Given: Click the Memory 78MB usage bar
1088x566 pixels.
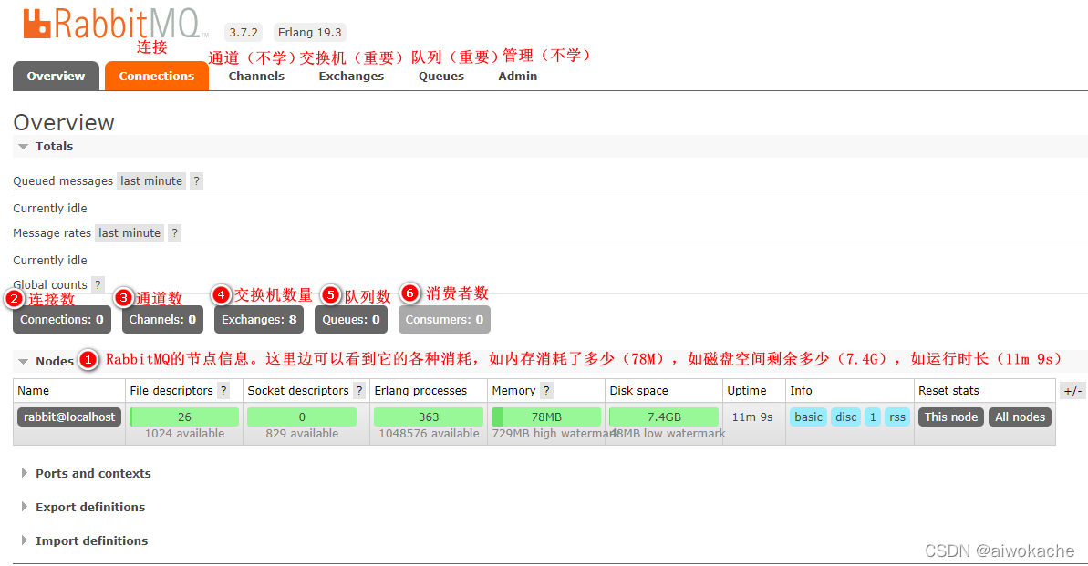Looking at the screenshot, I should click(546, 417).
